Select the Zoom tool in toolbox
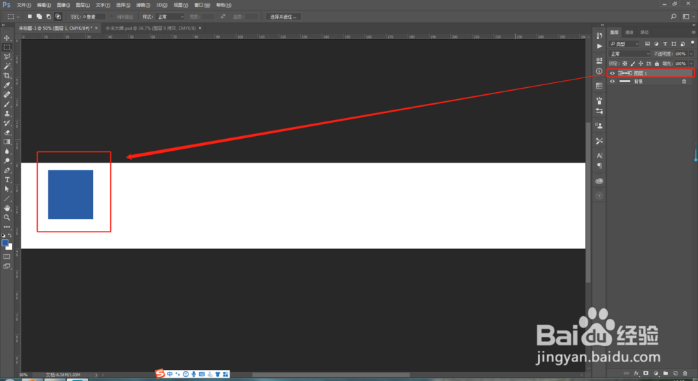The image size is (698, 381). coord(7,218)
